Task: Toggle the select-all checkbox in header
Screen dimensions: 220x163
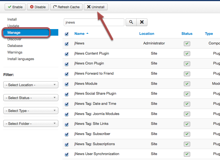Action: (x=67, y=34)
